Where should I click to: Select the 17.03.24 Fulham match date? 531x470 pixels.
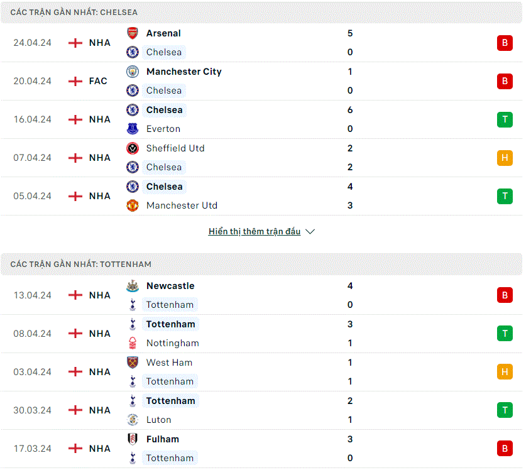[33, 449]
